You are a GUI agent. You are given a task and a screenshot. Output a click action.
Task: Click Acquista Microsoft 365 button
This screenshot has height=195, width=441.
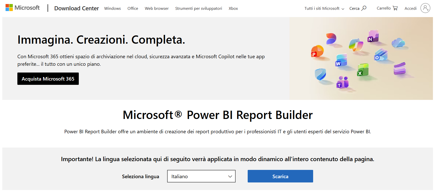tap(48, 79)
